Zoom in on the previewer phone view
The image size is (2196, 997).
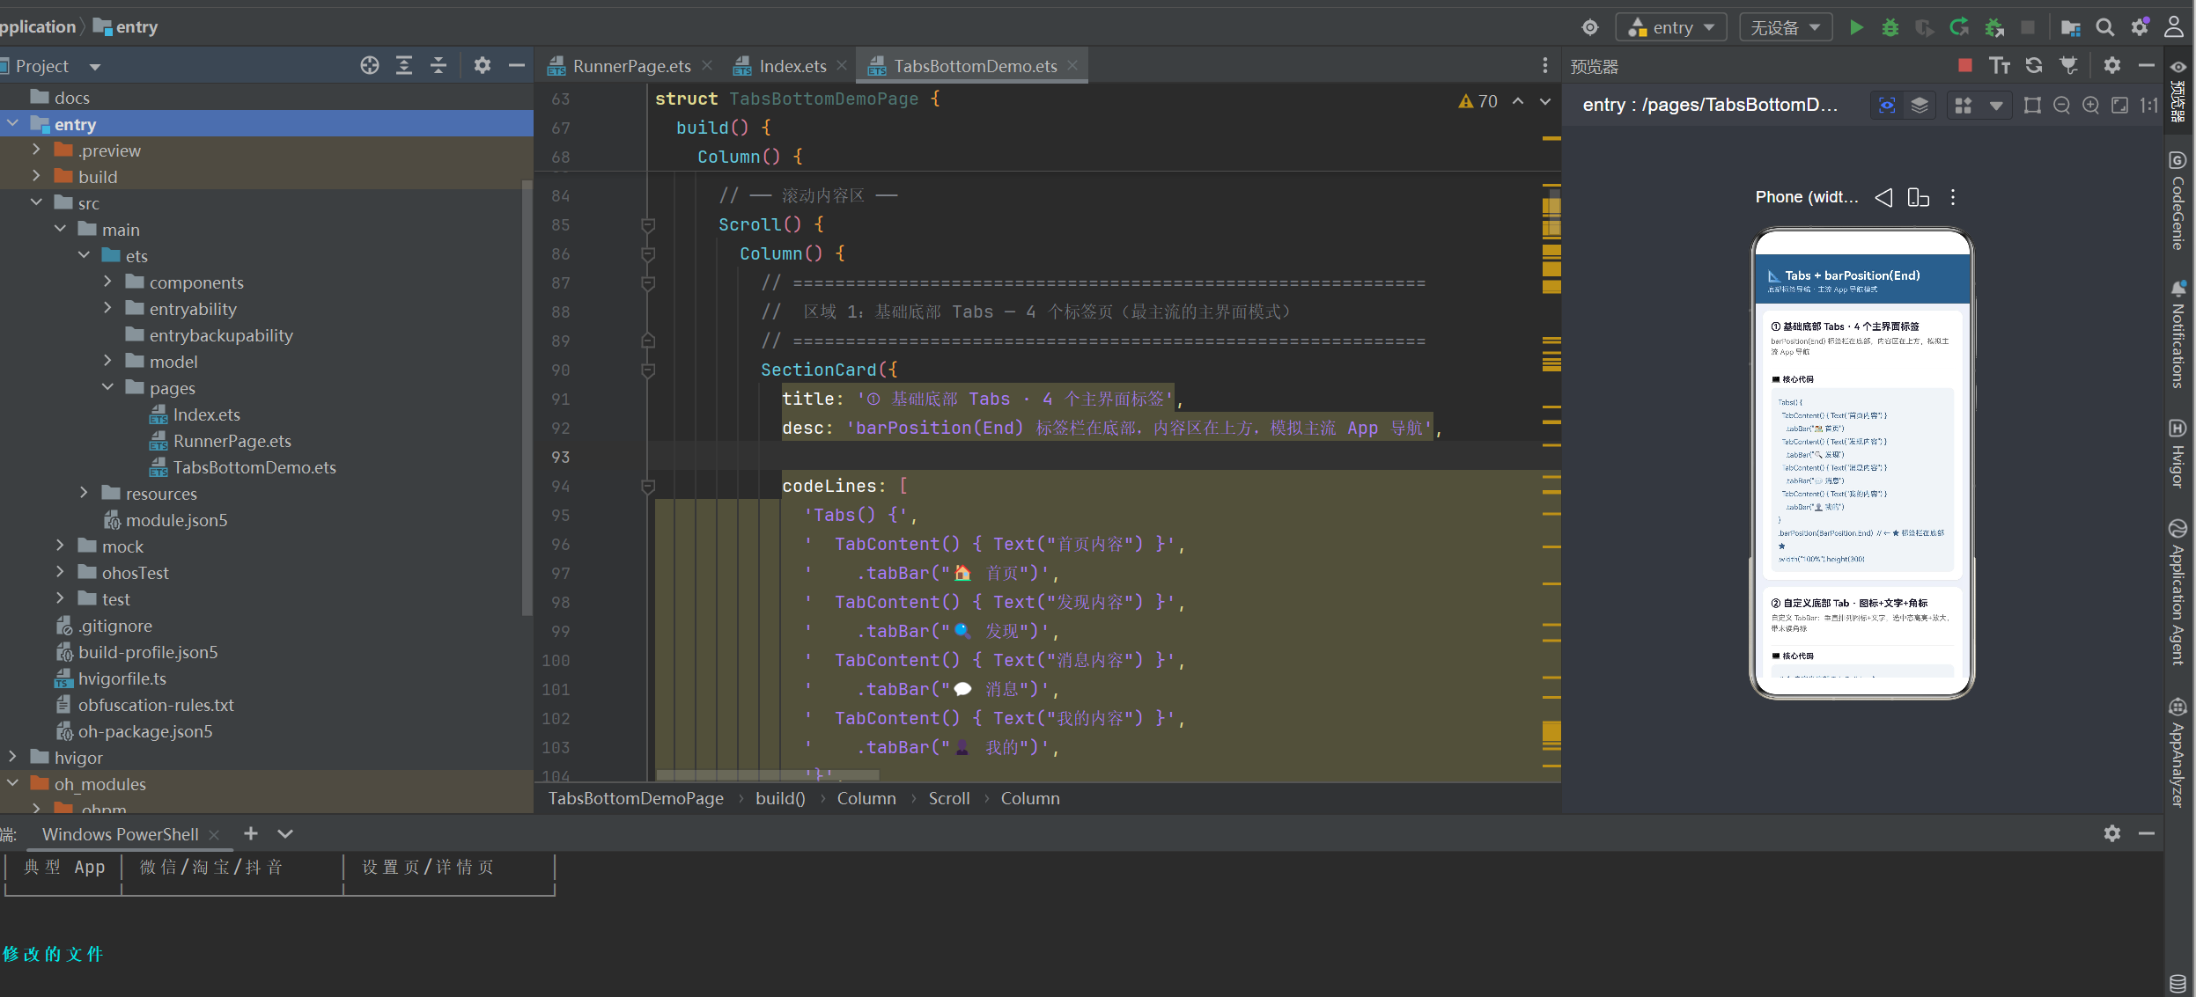pyautogui.click(x=2090, y=106)
